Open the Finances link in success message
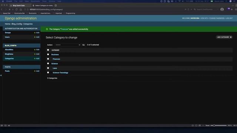 coord(64,29)
